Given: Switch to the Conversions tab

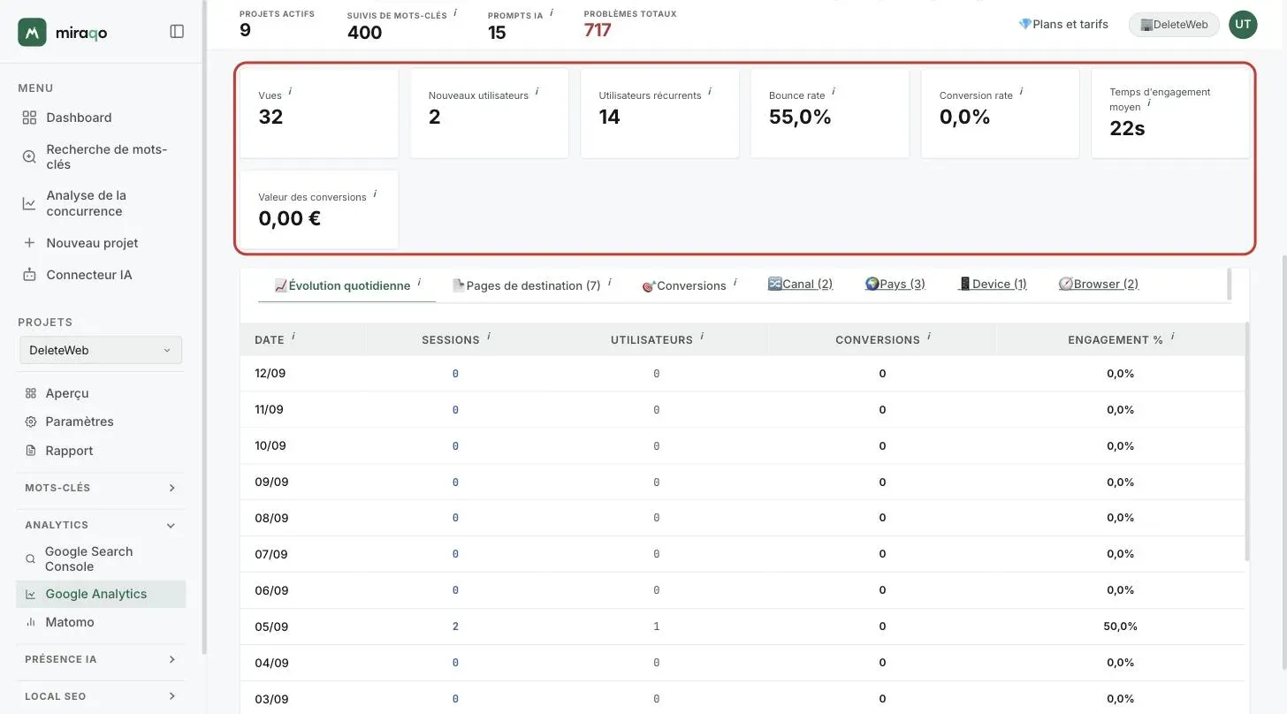Looking at the screenshot, I should [689, 285].
